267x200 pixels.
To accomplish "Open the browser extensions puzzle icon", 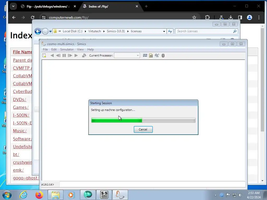I will (207, 17).
